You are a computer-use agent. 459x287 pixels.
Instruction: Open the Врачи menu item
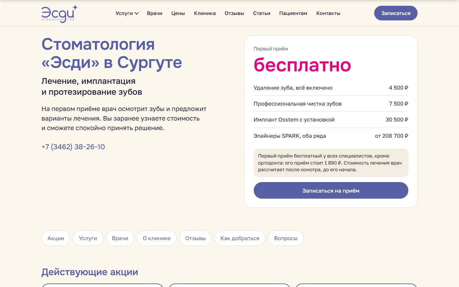tap(155, 13)
